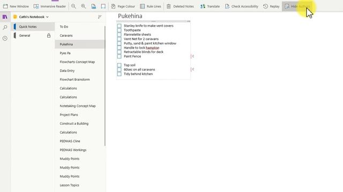Click the page width view icon
Image resolution: width=343 pixels, height=192 pixels.
(x=93, y=6)
